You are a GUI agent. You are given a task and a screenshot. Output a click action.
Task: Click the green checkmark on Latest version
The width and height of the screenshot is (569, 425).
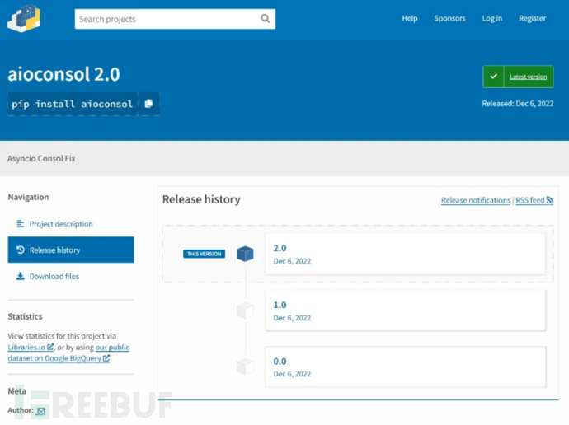click(494, 77)
